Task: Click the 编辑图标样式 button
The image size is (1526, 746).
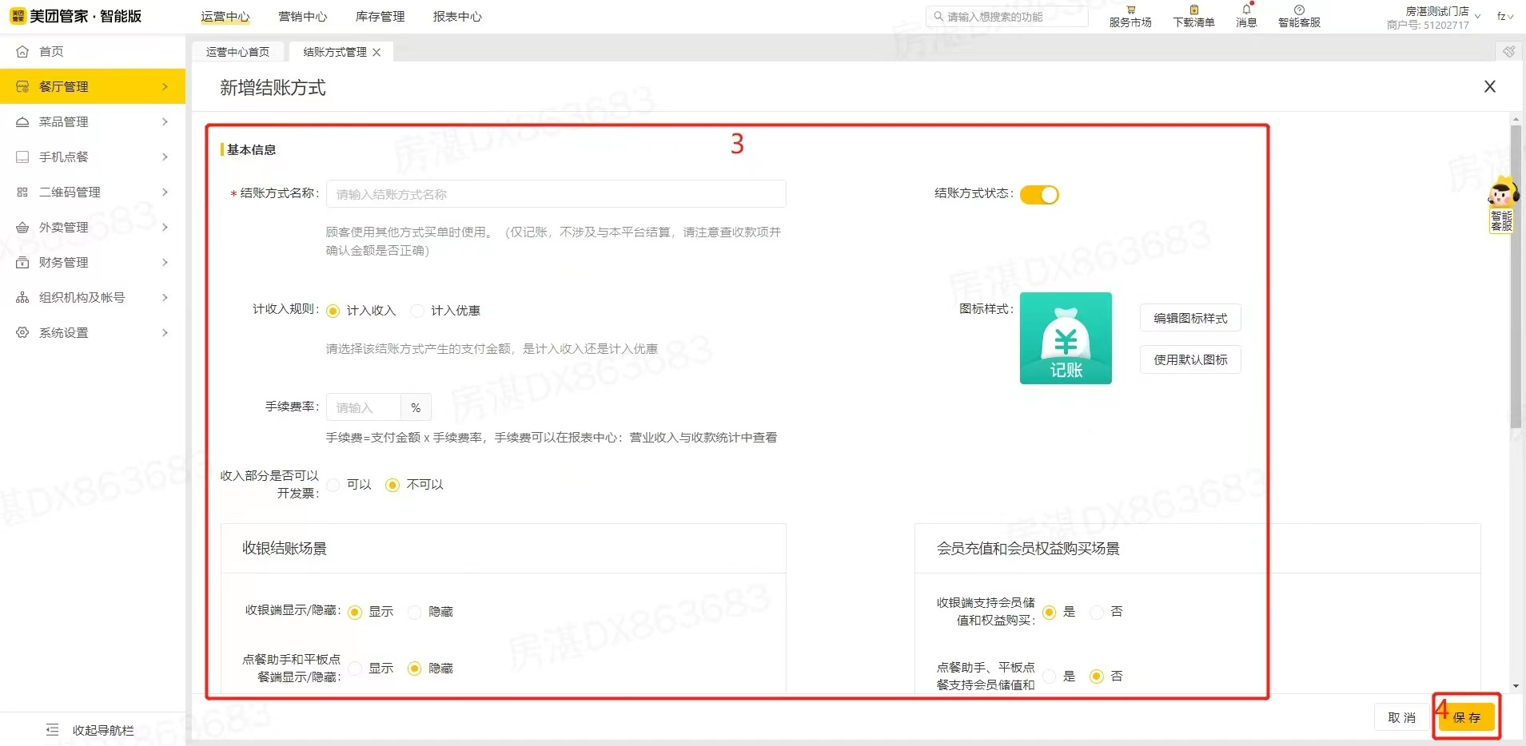Action: click(x=1190, y=318)
